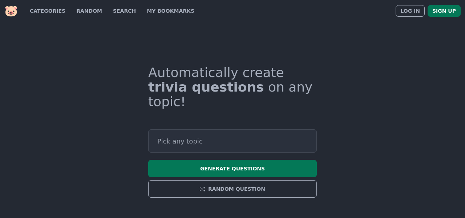The image size is (465, 218).
Task: Click the word "create" in the headline
Action: [x=263, y=73]
